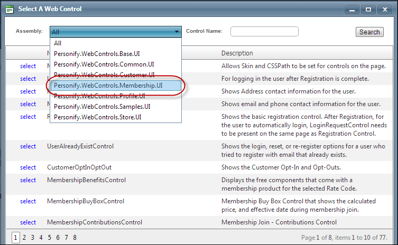Maximize the Select A Web Control window
The width and height of the screenshot is (398, 245).
coord(368,10)
